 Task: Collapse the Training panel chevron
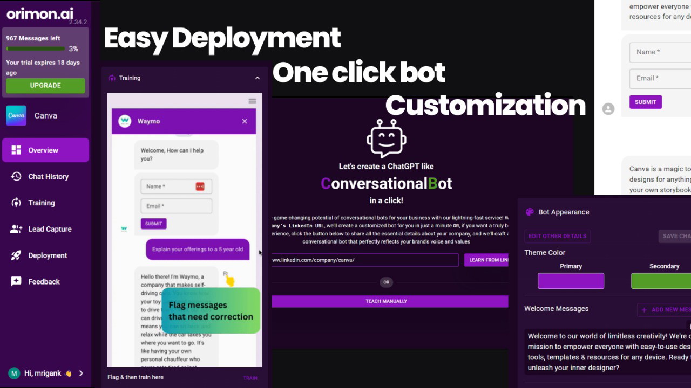point(258,78)
